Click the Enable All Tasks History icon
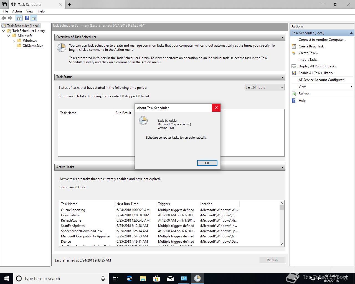Screen dimensions: 355x284 (294, 73)
